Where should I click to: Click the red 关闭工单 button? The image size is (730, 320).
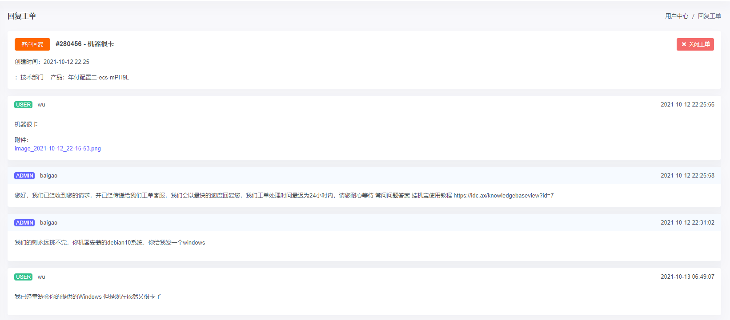[x=695, y=44]
